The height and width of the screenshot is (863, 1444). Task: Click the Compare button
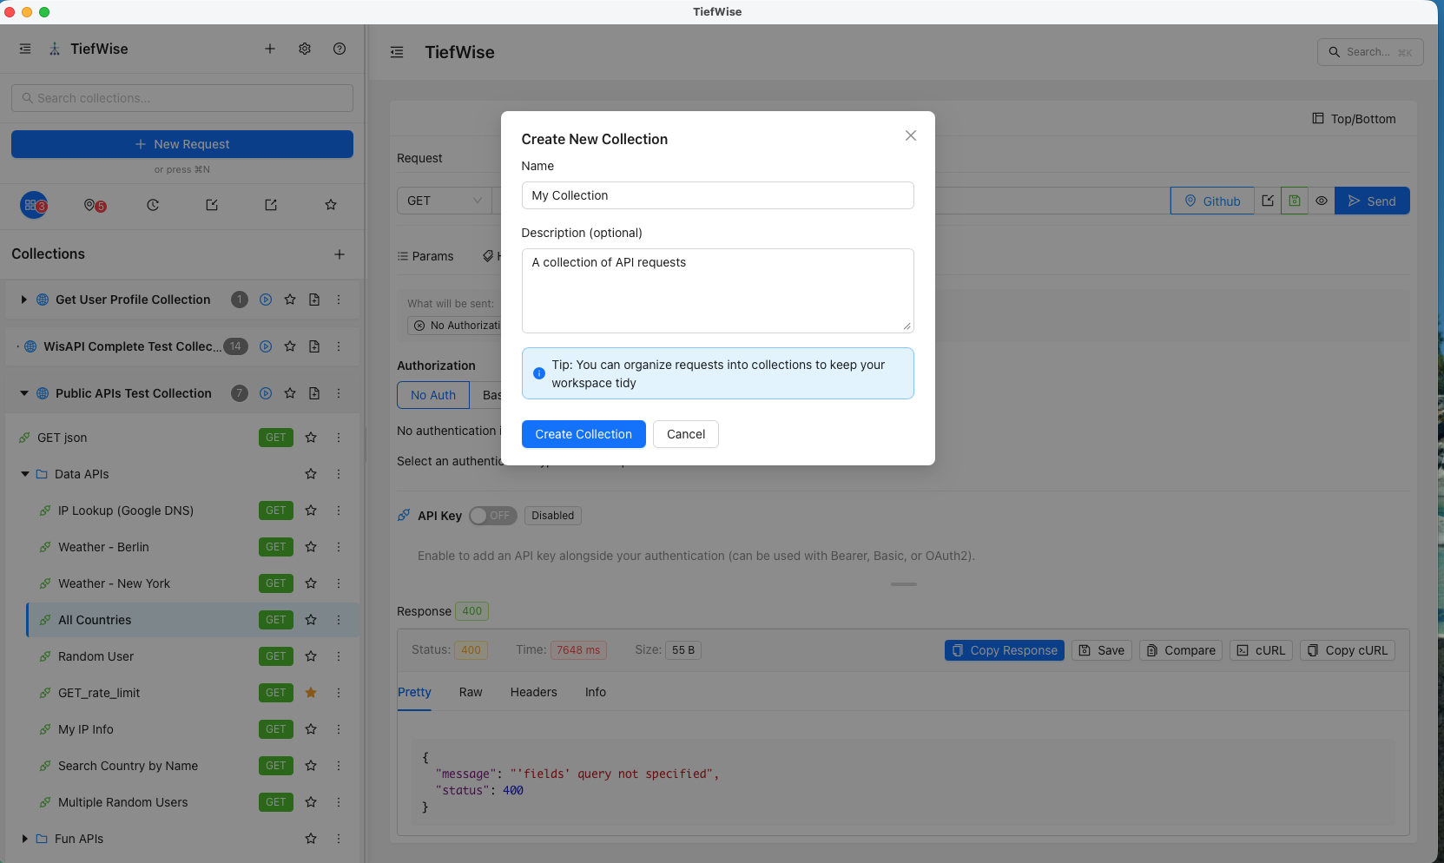tap(1181, 650)
